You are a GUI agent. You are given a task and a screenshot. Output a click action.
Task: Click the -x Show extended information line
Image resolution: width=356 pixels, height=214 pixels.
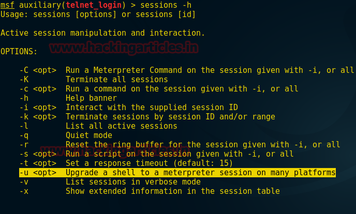click(150, 191)
